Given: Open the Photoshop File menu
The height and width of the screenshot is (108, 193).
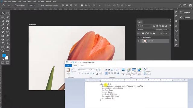Looking at the screenshot, I should point(5,1).
